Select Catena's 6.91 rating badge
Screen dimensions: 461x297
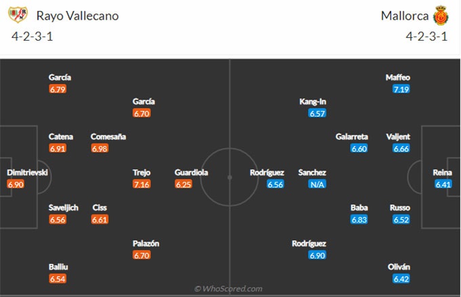click(x=58, y=149)
